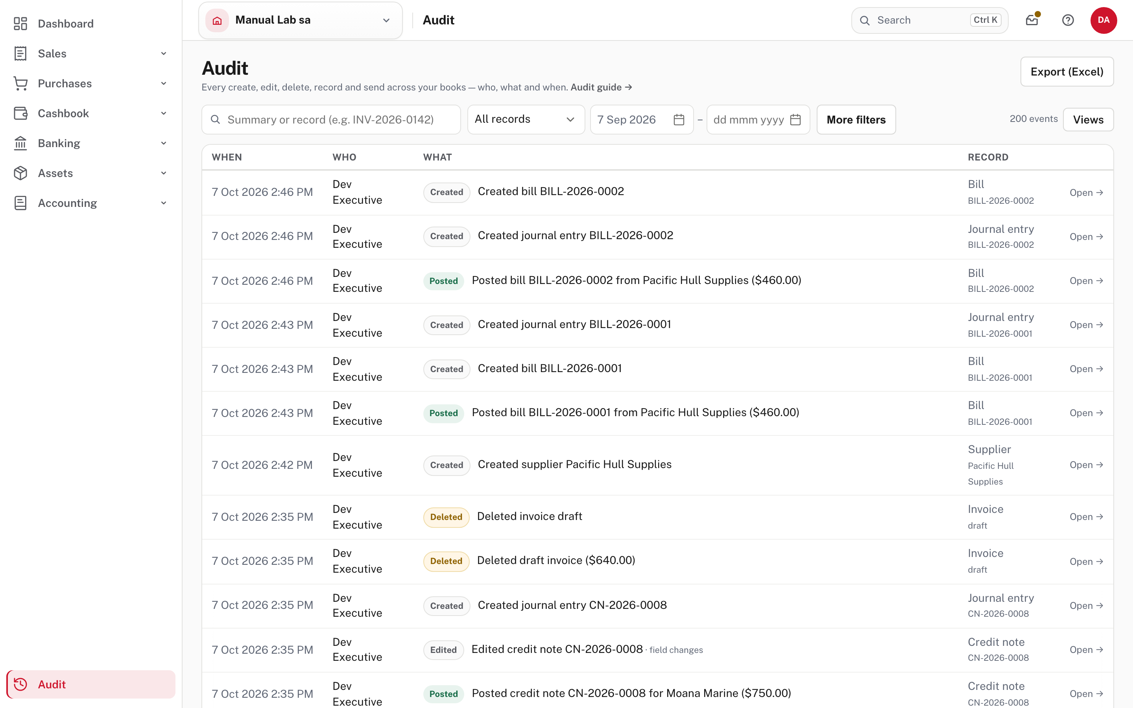Click the Manual Lab sa home icon
This screenshot has height=708, width=1133.
(217, 20)
